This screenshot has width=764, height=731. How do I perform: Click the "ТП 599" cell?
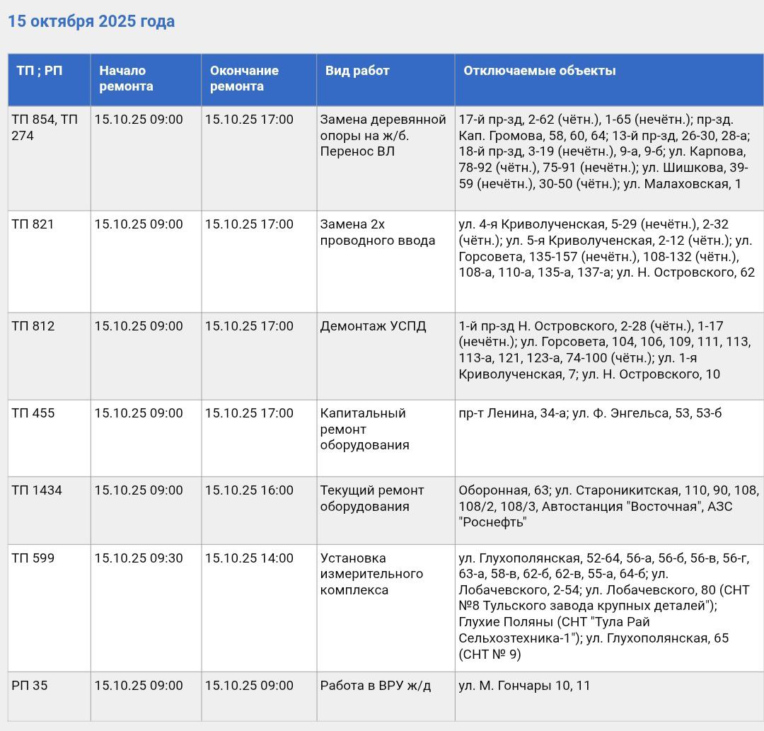(33, 558)
